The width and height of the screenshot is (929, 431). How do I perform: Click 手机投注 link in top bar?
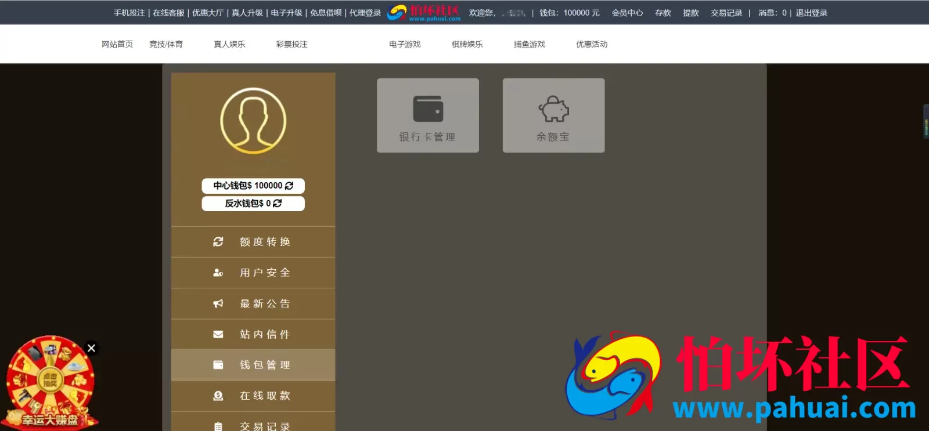tap(129, 13)
